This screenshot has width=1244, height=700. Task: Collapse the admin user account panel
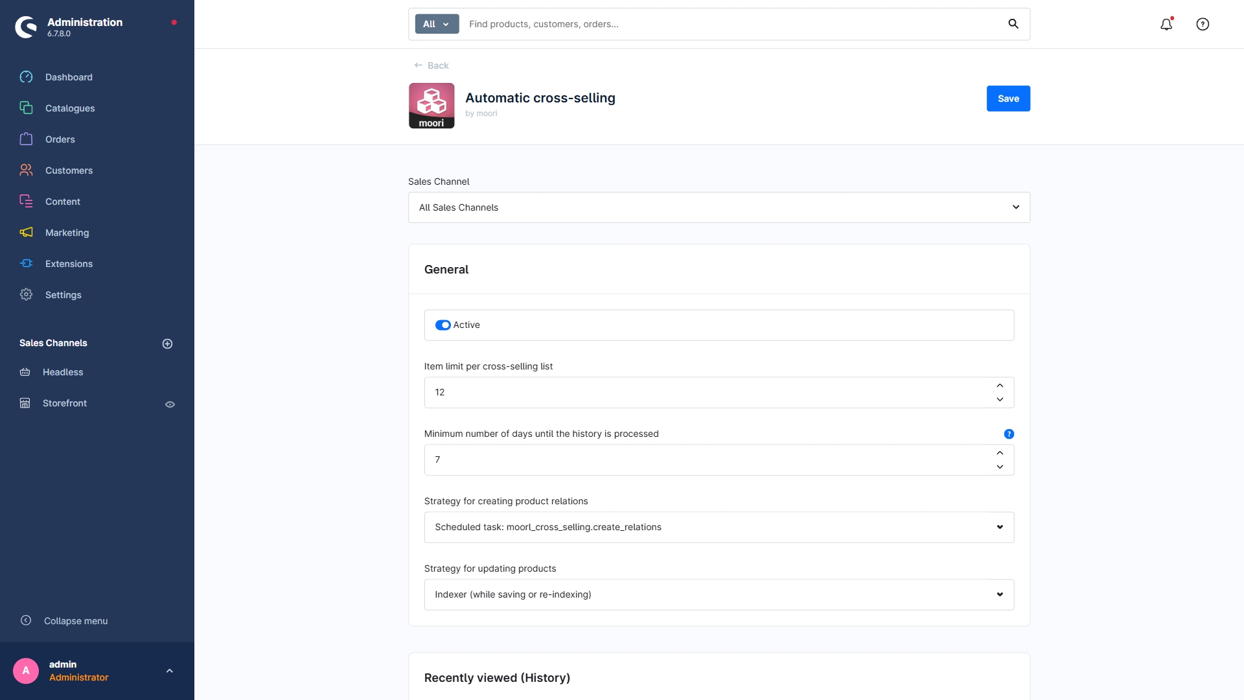169,670
